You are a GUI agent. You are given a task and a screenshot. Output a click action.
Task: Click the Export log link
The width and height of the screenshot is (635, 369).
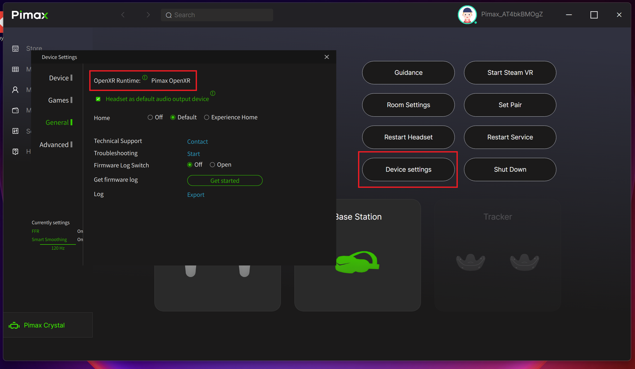tap(196, 195)
